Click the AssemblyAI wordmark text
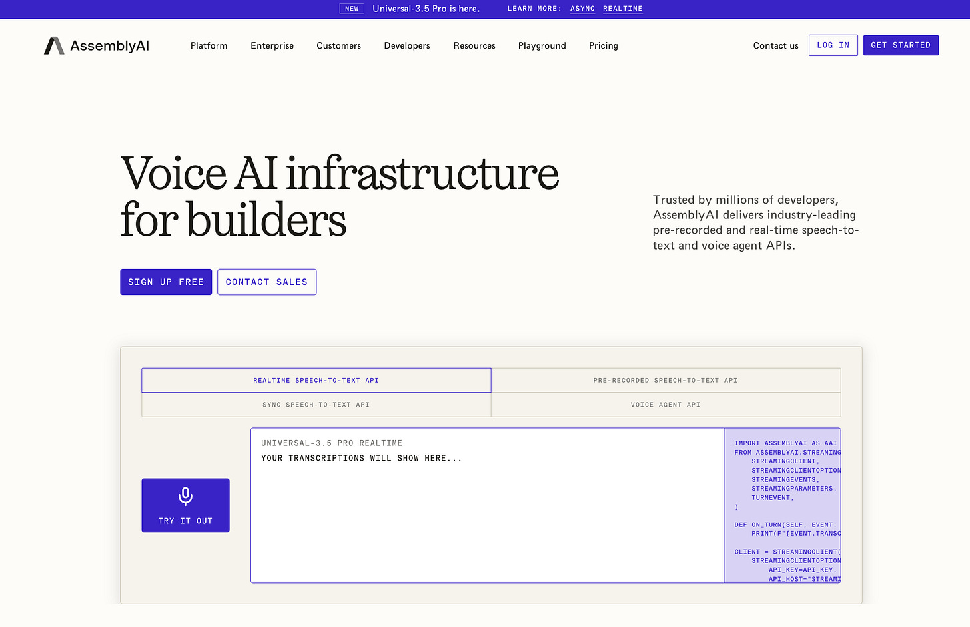This screenshot has width=970, height=627. [110, 45]
